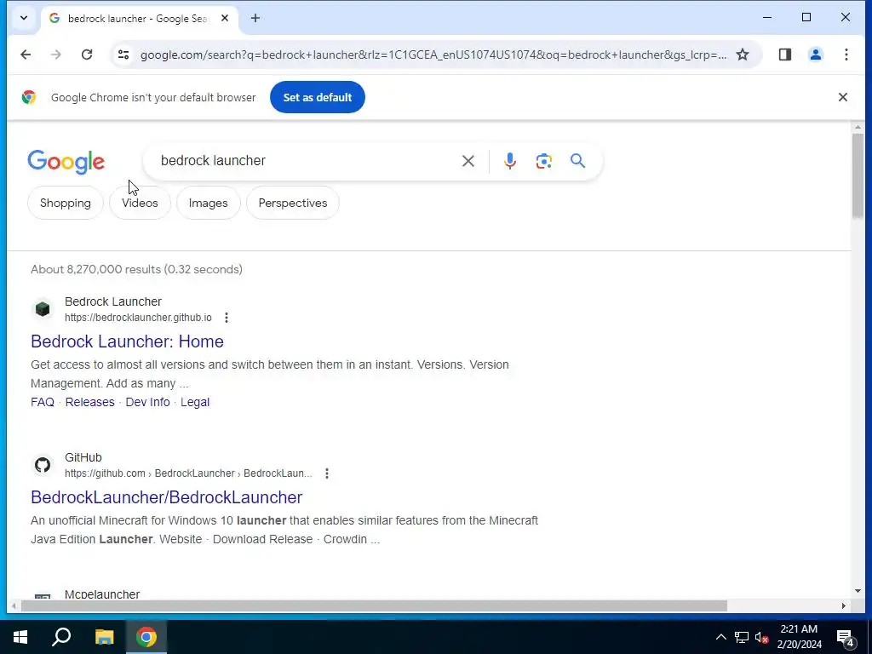This screenshot has width=872, height=654.
Task: Open the clock and date flyout
Action: (x=799, y=637)
